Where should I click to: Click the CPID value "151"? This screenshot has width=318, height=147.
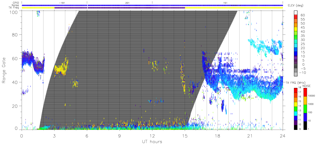225,2
